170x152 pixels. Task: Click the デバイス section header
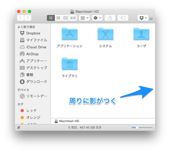pyautogui.click(x=23, y=90)
